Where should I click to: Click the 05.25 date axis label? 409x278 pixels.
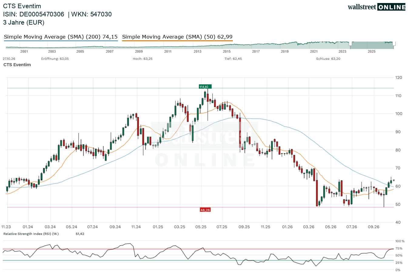201,227
